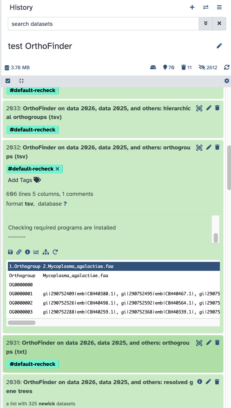Open the switch histories icon
This screenshot has width=231, height=408.
click(206, 7)
